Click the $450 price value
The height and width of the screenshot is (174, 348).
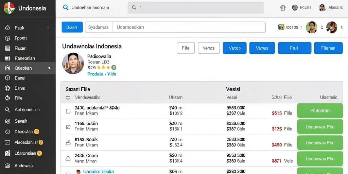point(277,145)
